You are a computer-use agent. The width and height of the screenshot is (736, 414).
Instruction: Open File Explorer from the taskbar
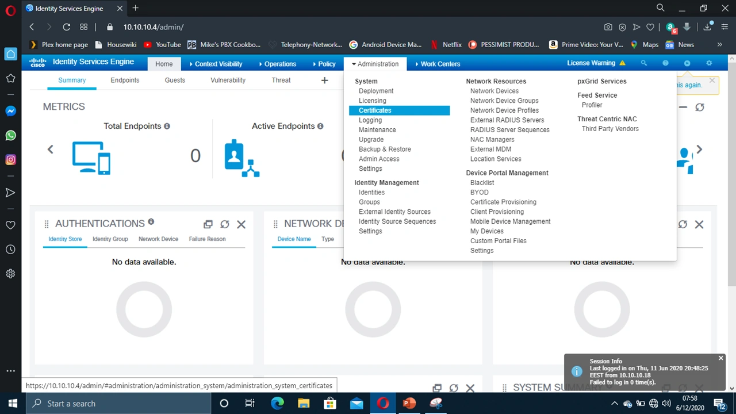[x=304, y=403]
